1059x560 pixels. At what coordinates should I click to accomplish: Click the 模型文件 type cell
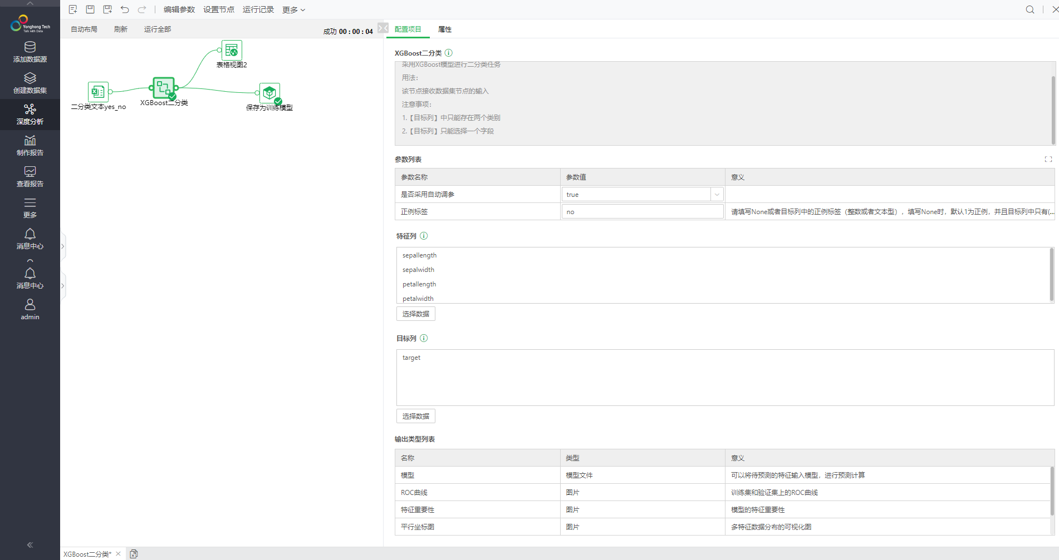[x=643, y=475]
